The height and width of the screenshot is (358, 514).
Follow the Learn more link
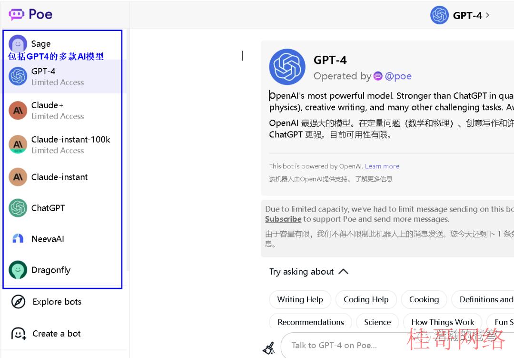pyautogui.click(x=382, y=166)
